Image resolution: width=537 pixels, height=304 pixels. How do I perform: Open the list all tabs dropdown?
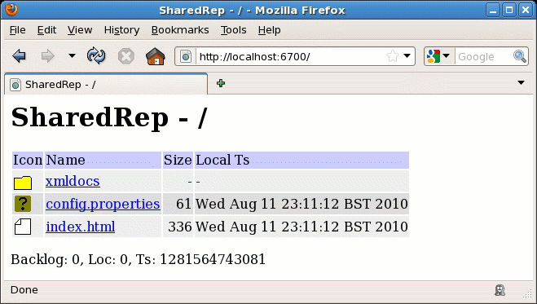522,82
